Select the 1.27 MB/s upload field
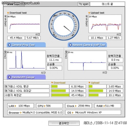 pyautogui.click(x=114, y=38)
